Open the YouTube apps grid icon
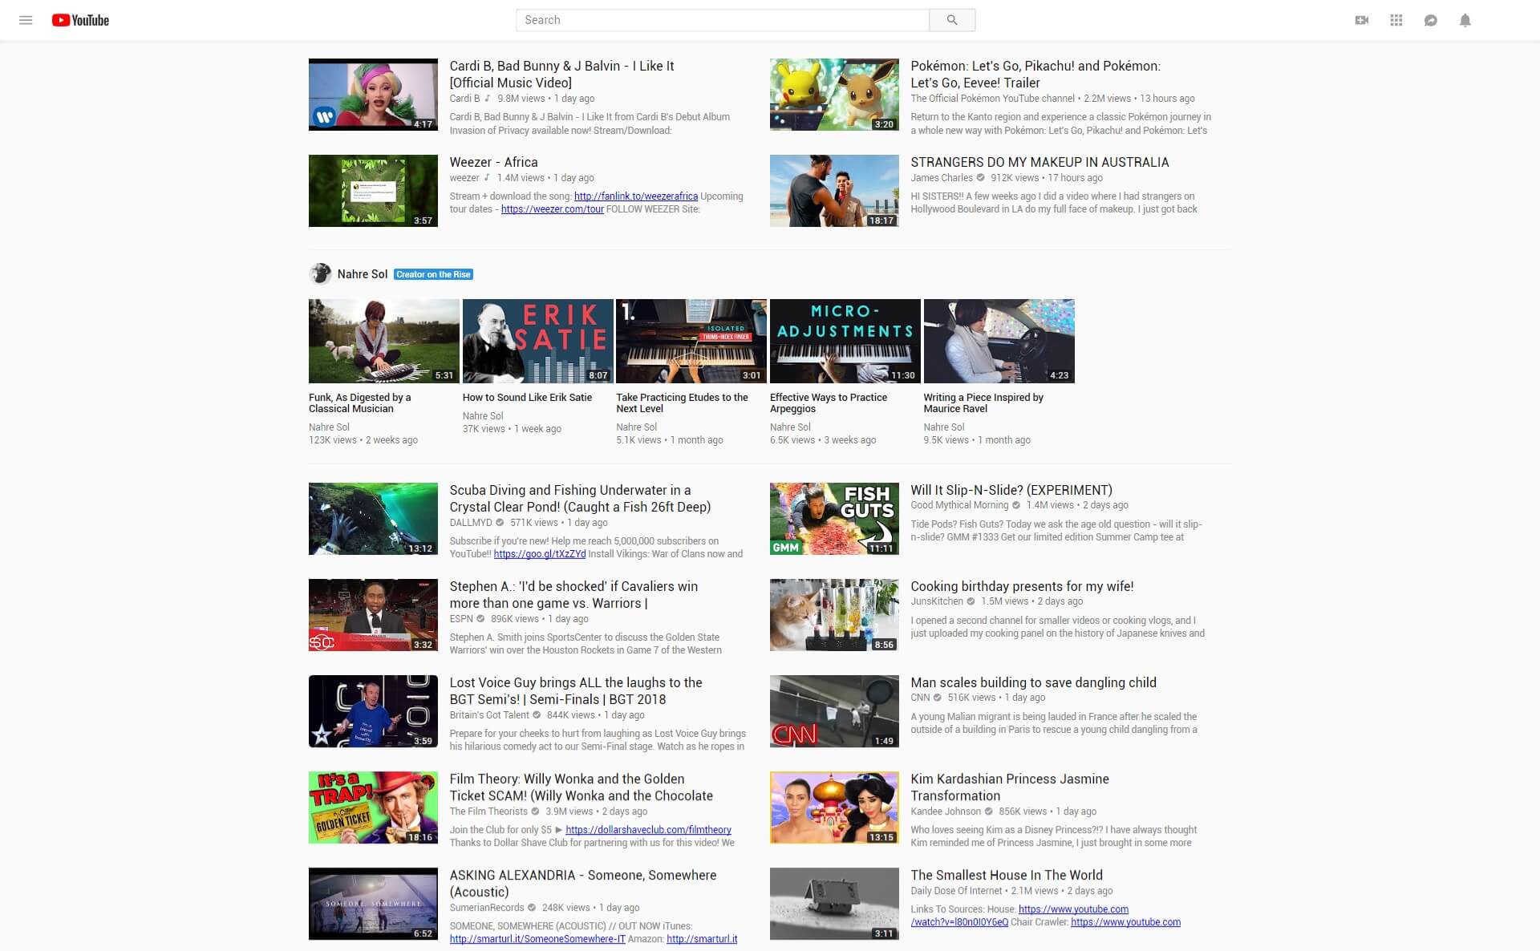 pyautogui.click(x=1396, y=20)
